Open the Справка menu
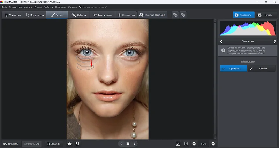The width and height of the screenshot is (279, 148). click(72, 7)
